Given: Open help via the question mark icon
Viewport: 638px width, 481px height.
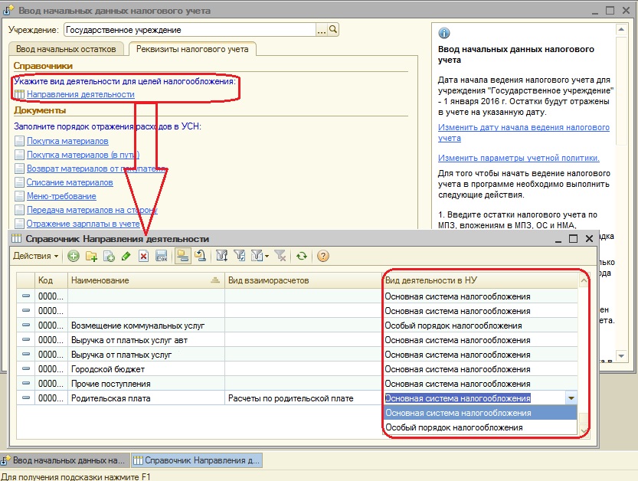Looking at the screenshot, I should (323, 257).
